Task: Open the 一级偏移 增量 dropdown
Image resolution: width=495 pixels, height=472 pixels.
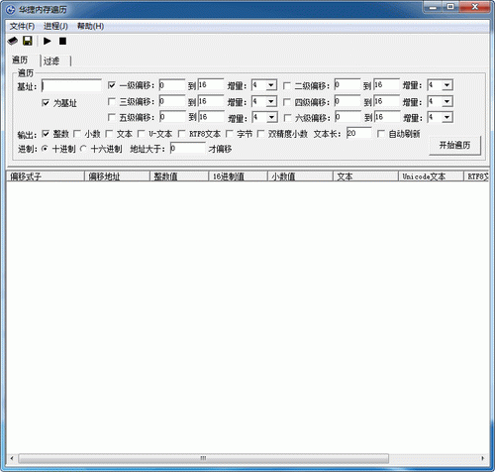Action: (271, 85)
